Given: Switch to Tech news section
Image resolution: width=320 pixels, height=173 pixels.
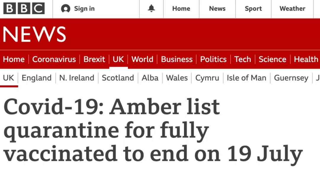Looking at the screenshot, I should 242,59.
